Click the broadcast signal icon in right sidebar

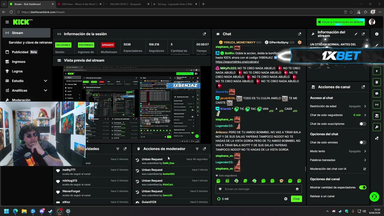377,104
